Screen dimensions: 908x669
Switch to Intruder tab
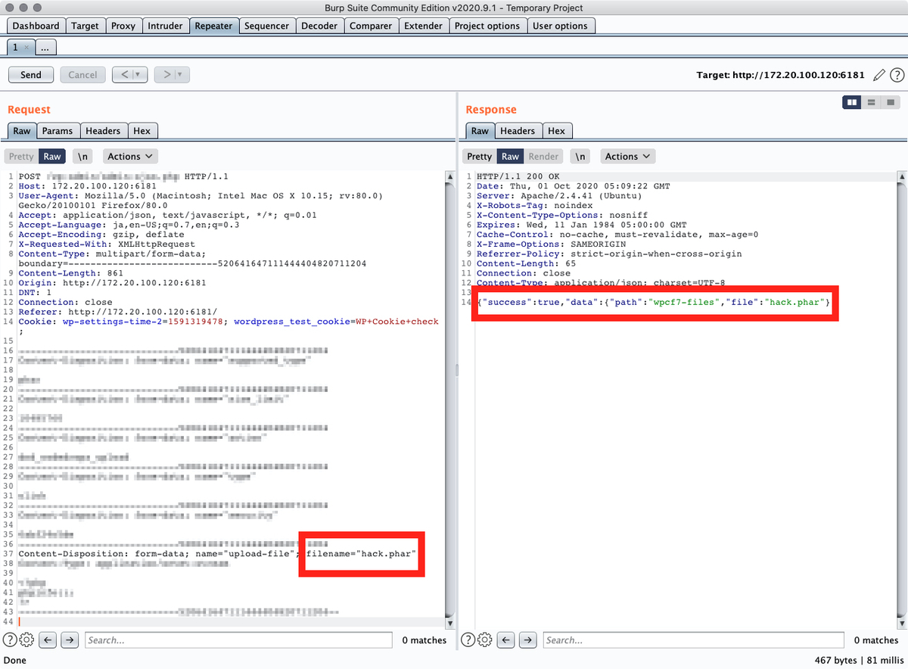click(x=165, y=26)
